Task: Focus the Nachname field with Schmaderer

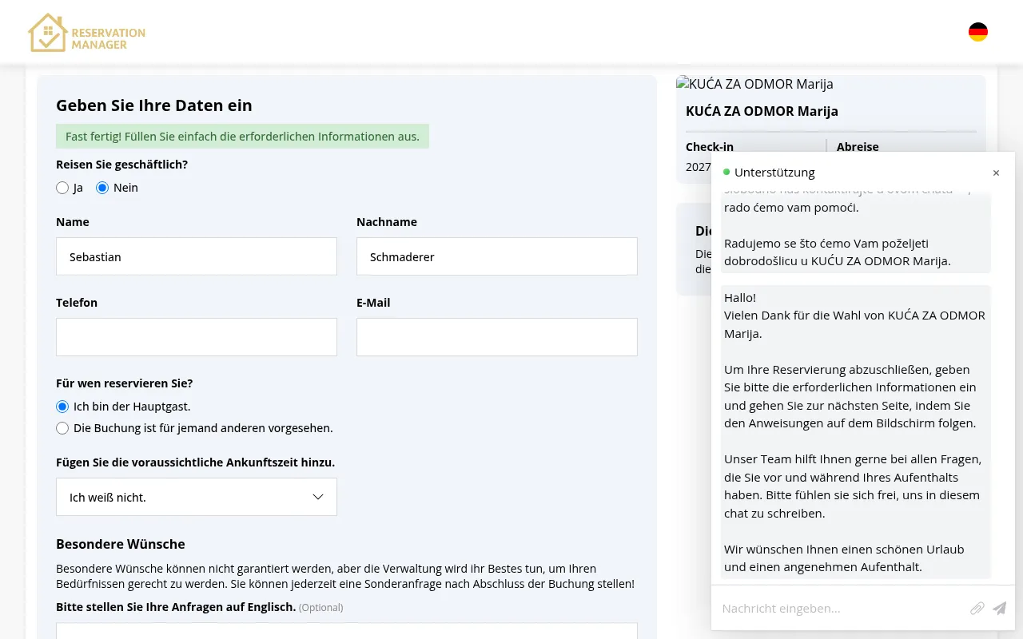Action: [x=497, y=256]
